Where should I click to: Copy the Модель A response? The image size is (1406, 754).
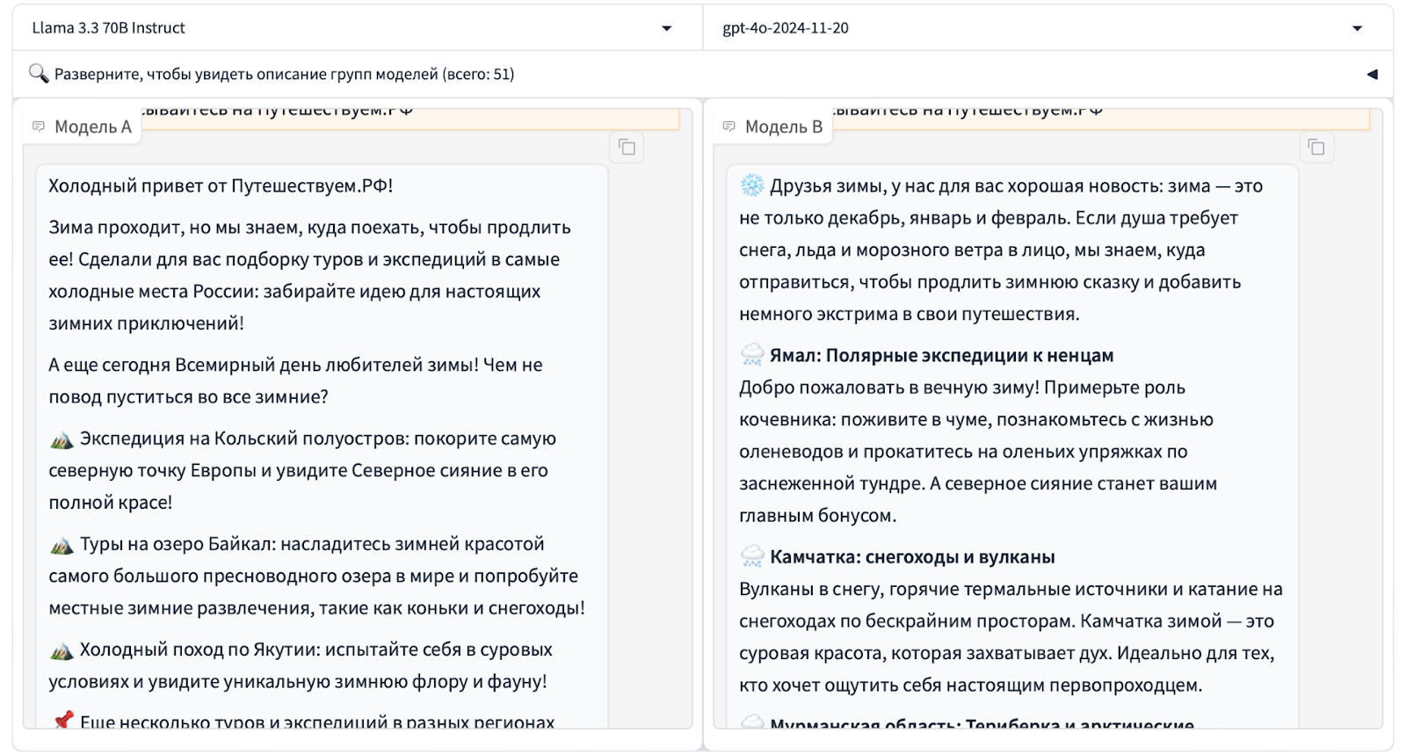click(627, 147)
